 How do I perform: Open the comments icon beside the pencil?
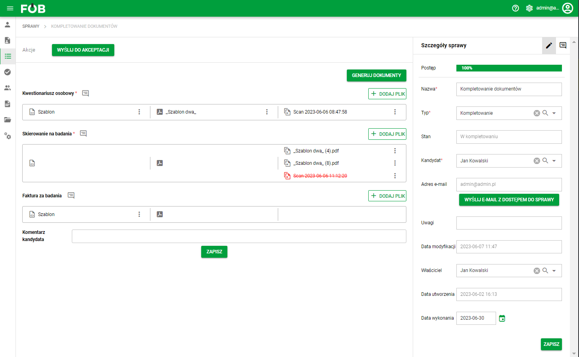tap(563, 45)
